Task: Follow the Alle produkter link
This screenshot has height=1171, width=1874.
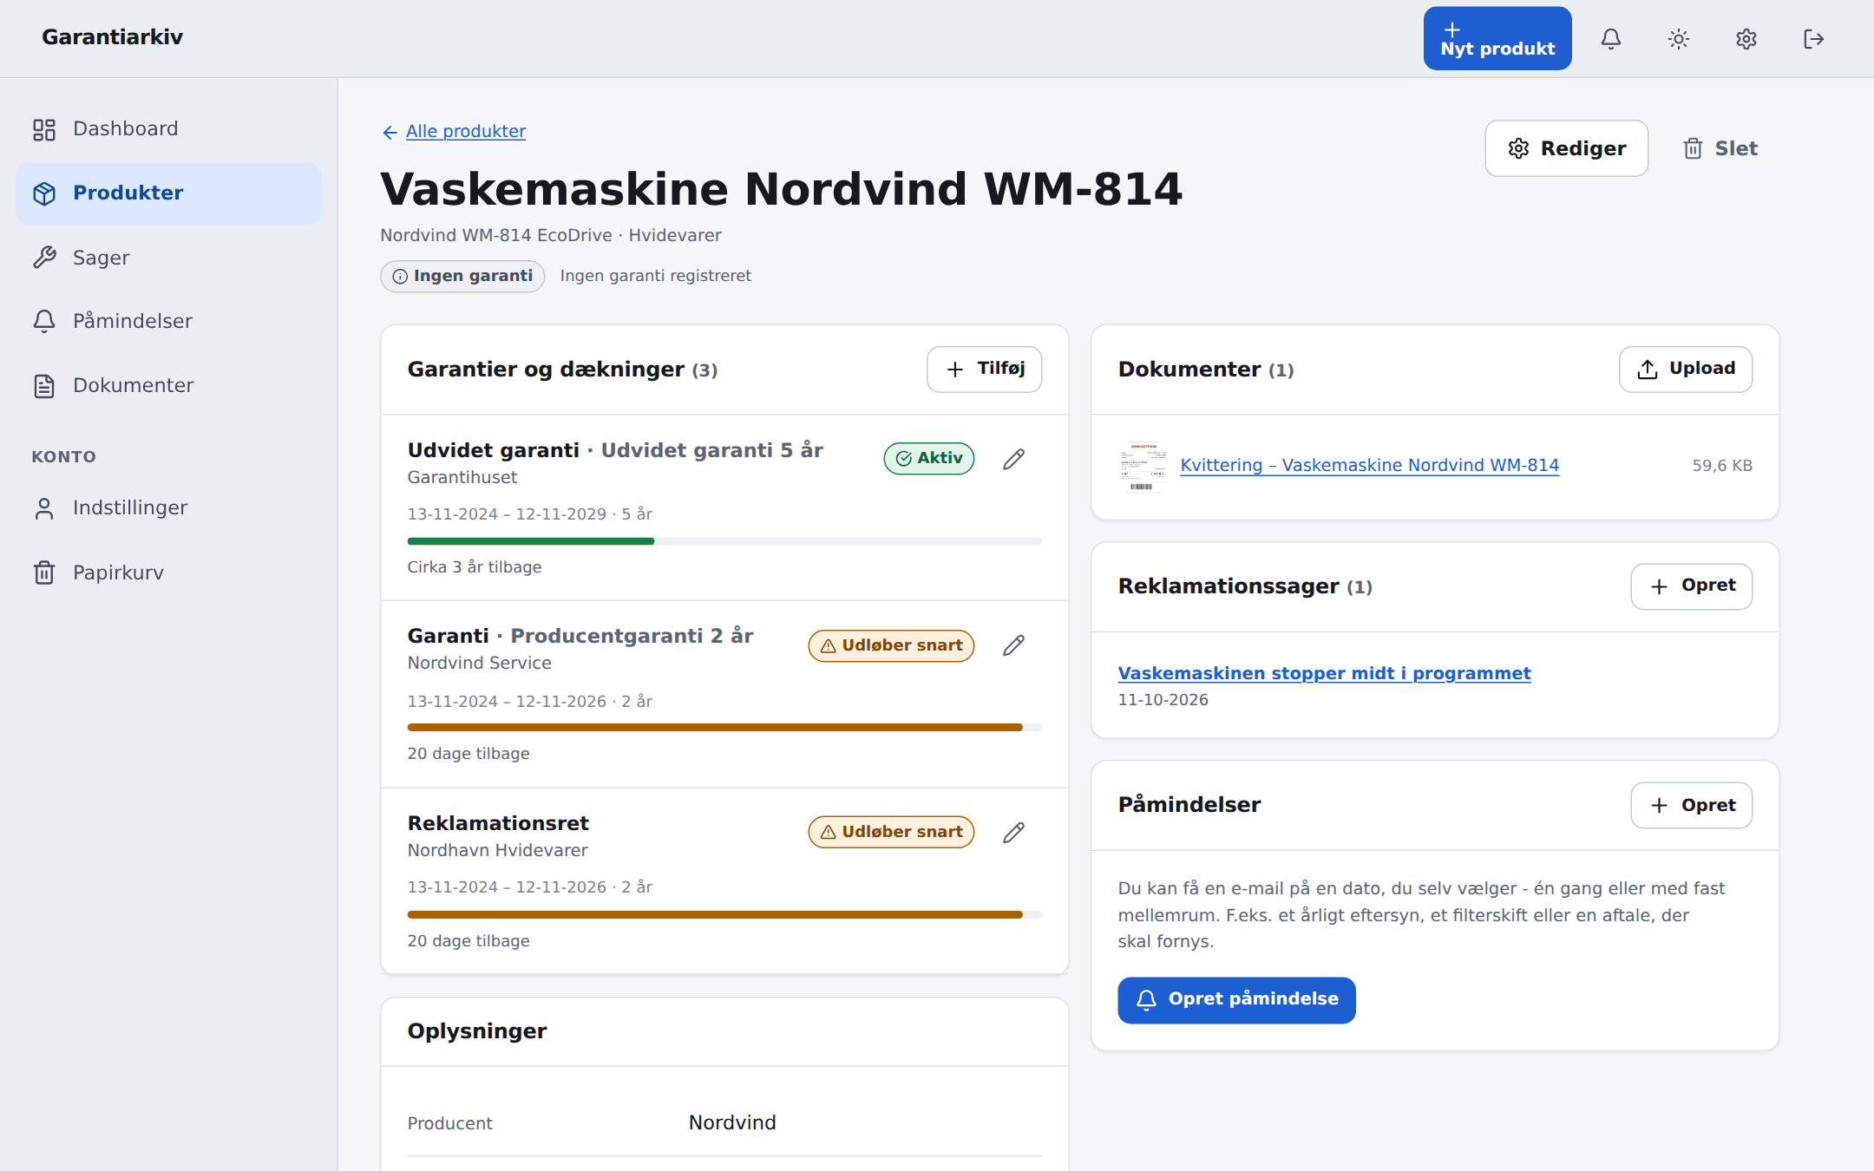Action: 466,131
